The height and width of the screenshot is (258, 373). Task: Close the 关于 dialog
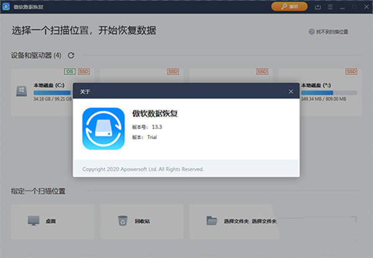pos(291,92)
